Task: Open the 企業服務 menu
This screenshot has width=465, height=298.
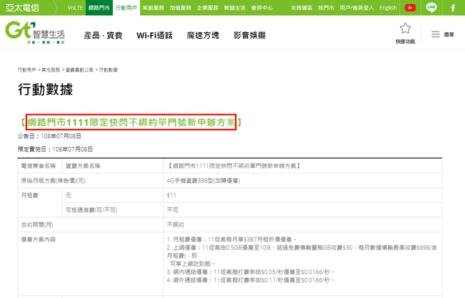Action: [207, 8]
